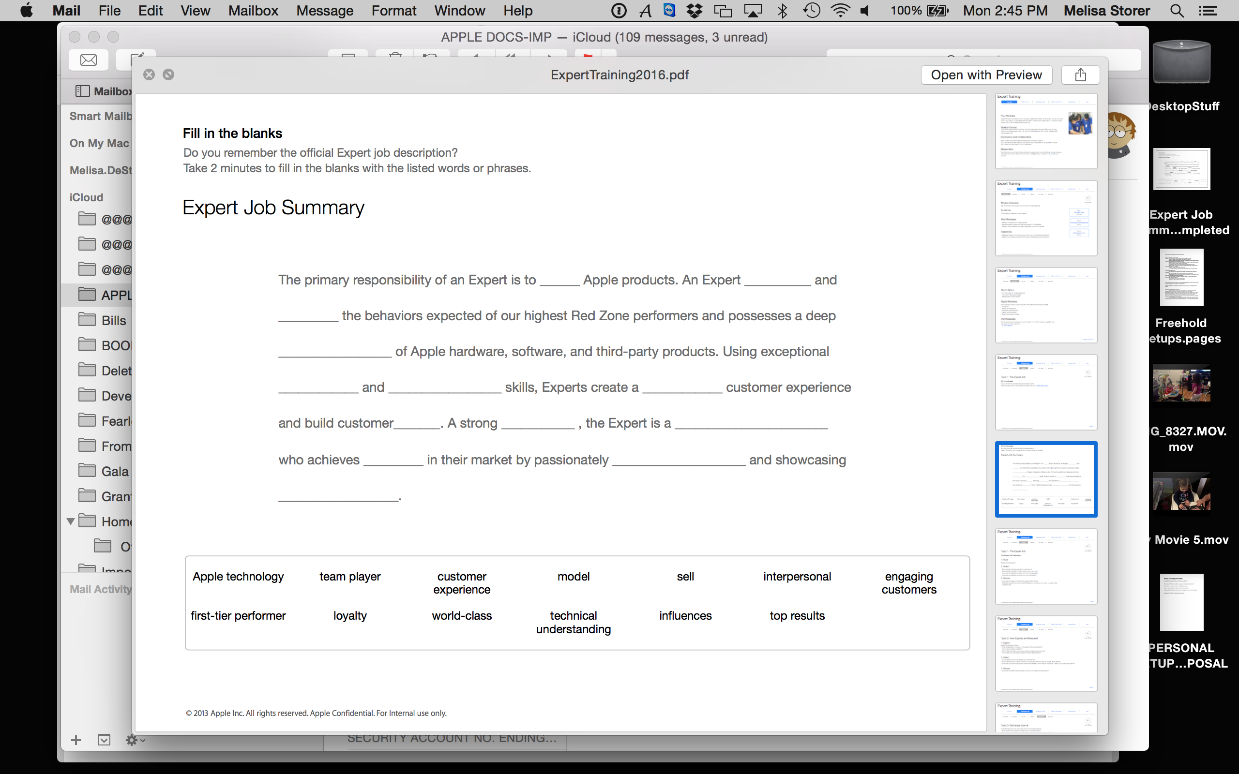Click the Share icon in Quick Look
Viewport: 1239px width, 774px height.
pos(1080,74)
